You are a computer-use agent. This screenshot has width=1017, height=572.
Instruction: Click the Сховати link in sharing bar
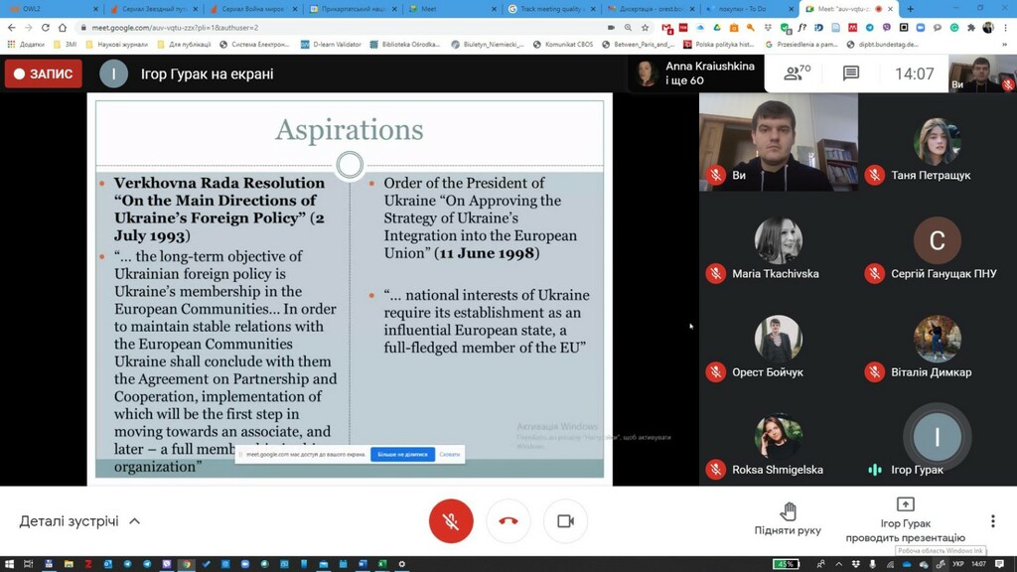coord(450,454)
